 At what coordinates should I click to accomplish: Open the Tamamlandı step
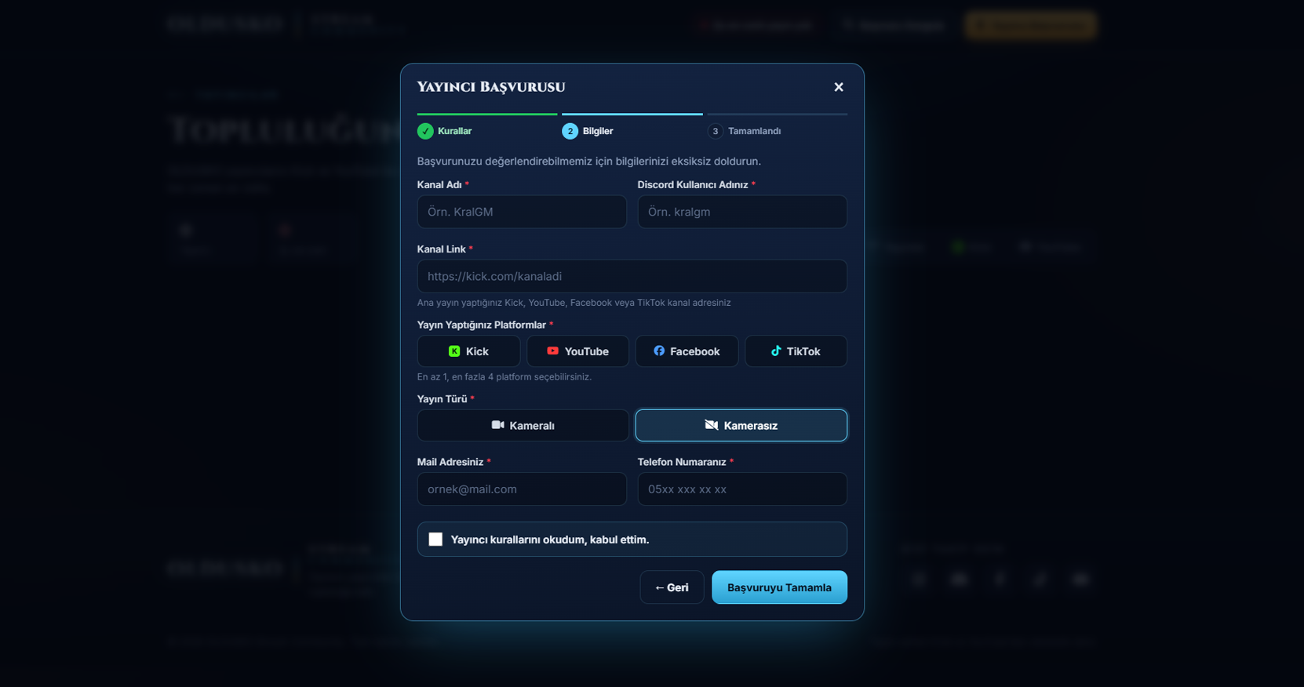744,131
